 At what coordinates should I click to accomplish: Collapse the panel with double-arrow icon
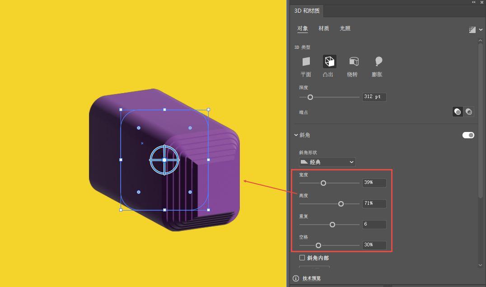(x=474, y=2)
